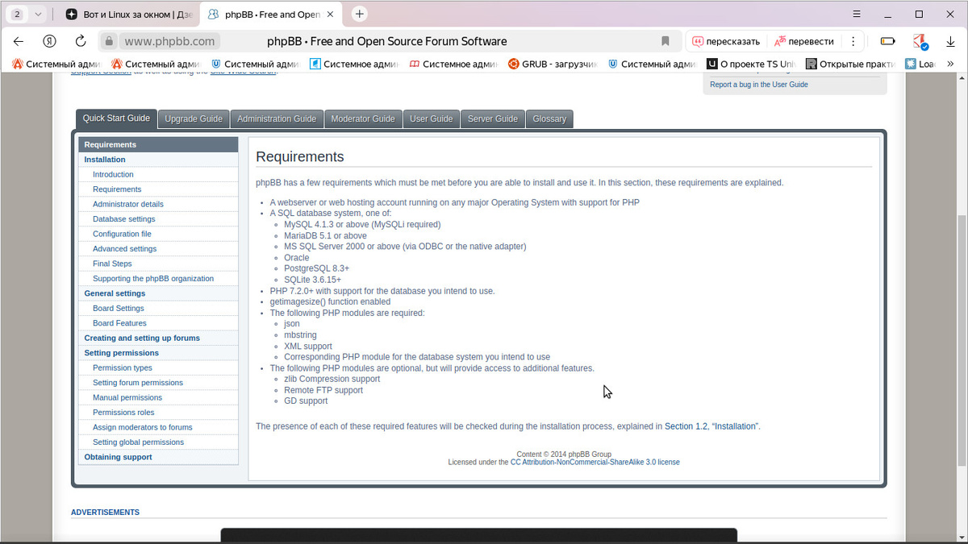Bookmark this page using the address bar flag icon
Image resolution: width=968 pixels, height=544 pixels.
[x=665, y=41]
